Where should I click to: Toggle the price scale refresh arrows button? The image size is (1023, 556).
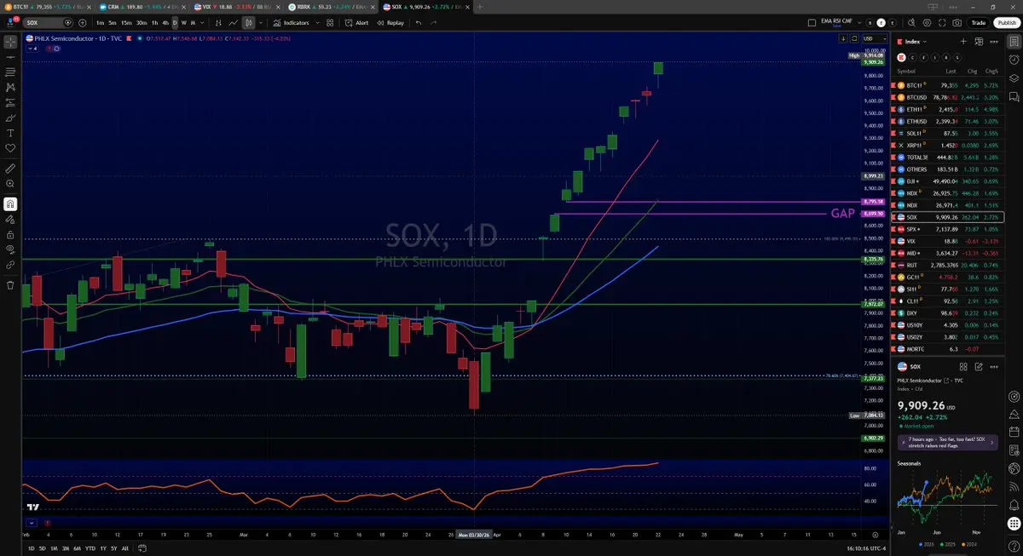[x=854, y=37]
